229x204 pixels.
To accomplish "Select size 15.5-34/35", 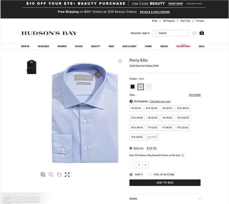I will tap(137, 118).
